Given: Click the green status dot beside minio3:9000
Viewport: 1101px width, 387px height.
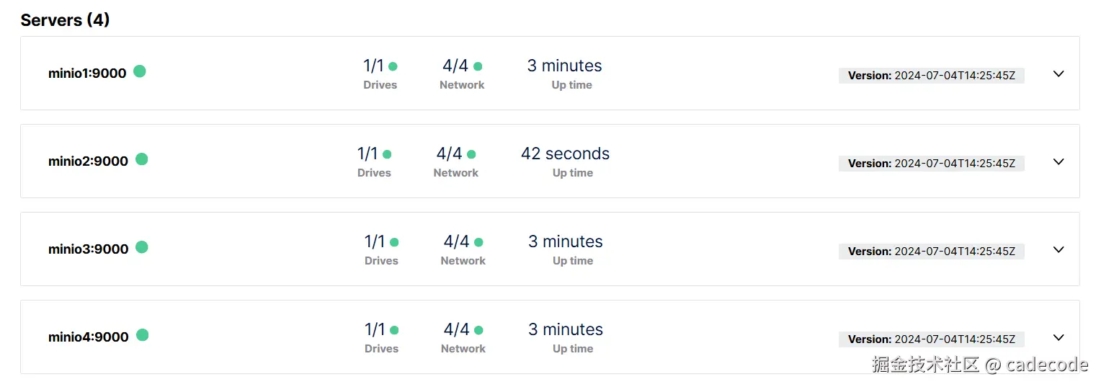Looking at the screenshot, I should (x=142, y=247).
